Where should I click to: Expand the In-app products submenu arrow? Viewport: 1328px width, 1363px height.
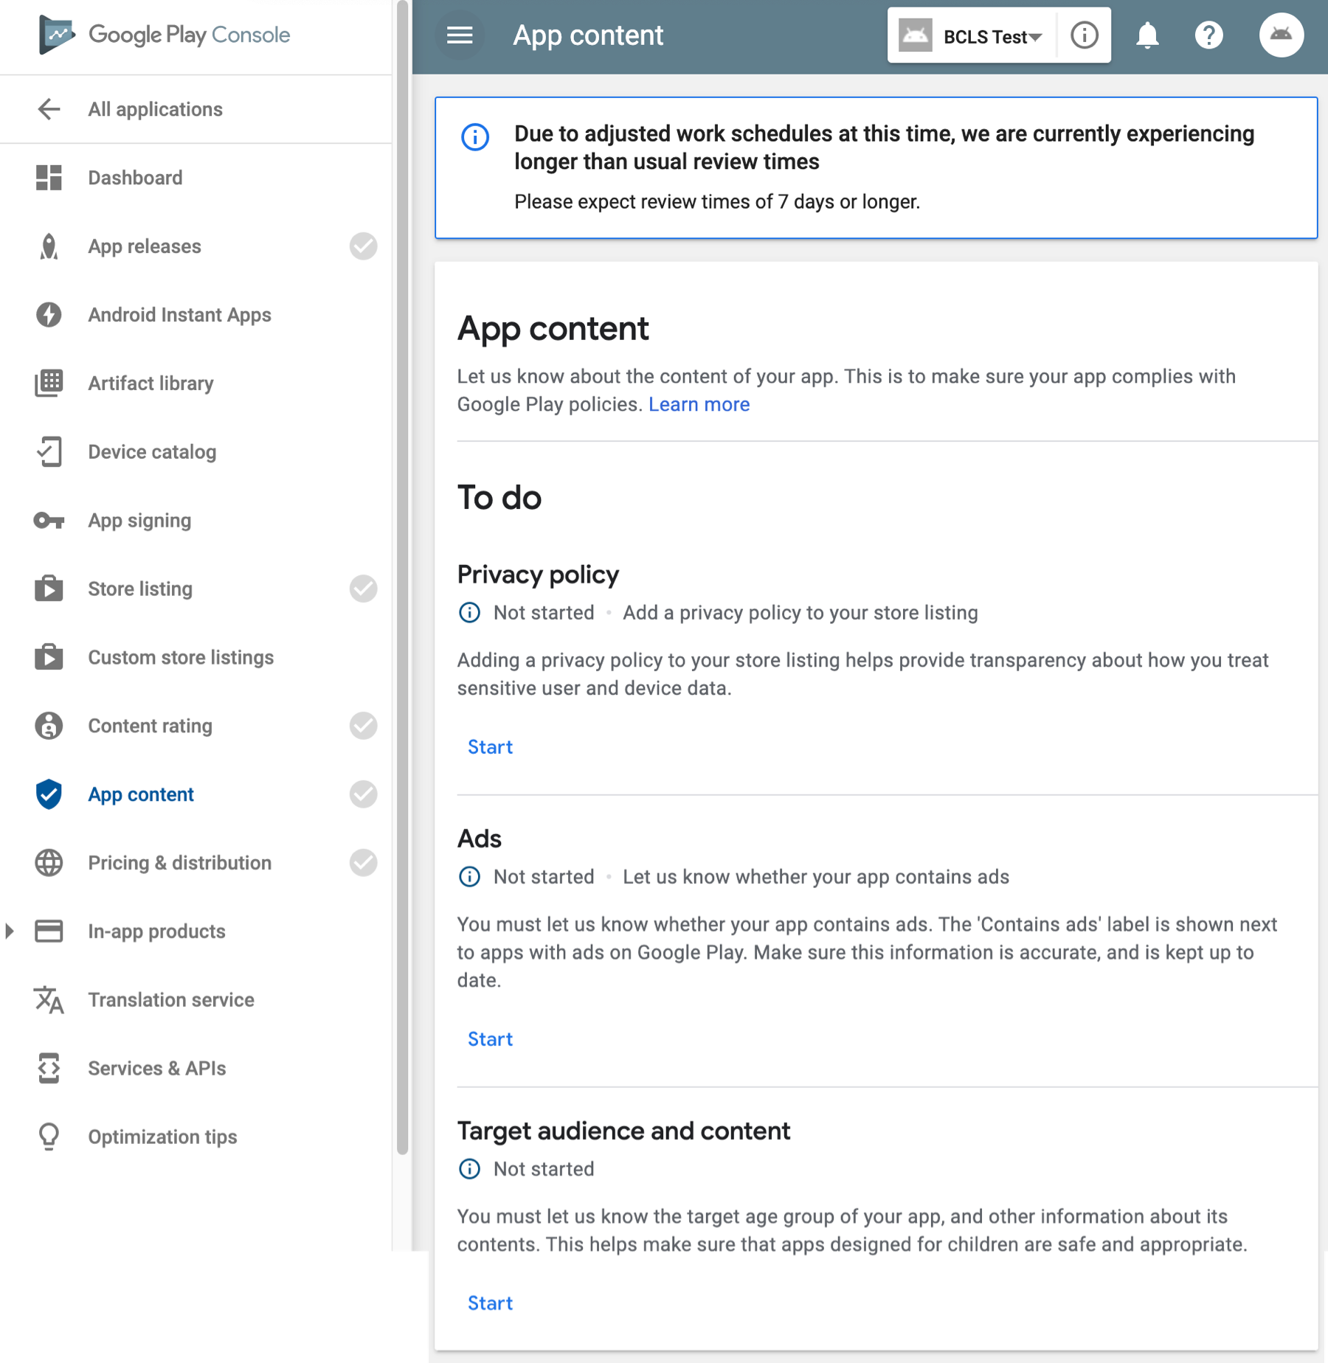tap(10, 932)
